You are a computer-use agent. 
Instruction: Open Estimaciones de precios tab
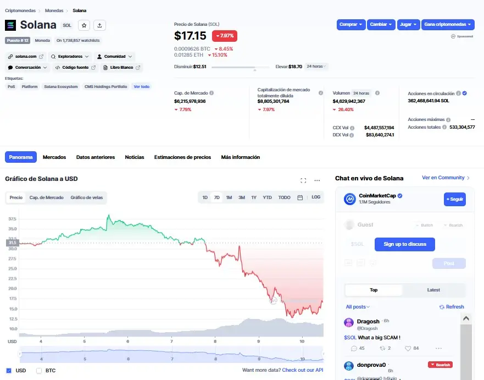(182, 157)
